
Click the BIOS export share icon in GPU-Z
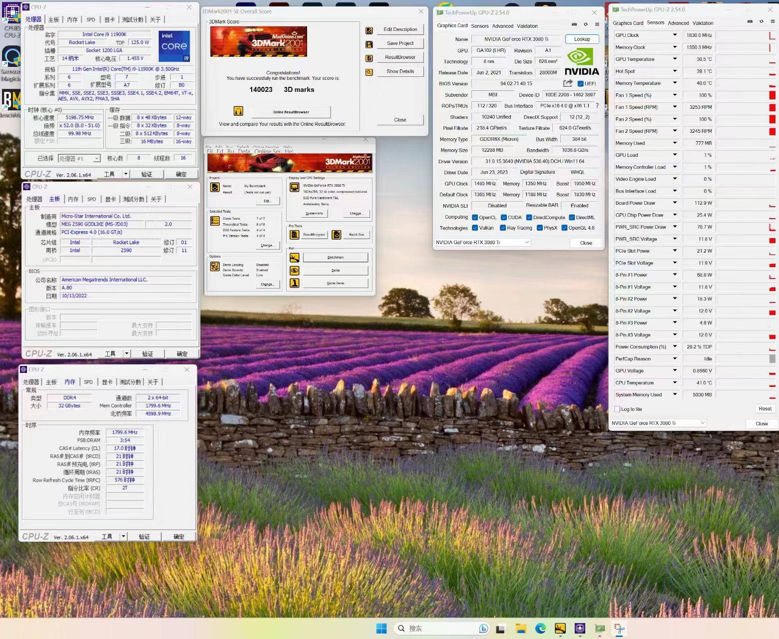(x=568, y=83)
